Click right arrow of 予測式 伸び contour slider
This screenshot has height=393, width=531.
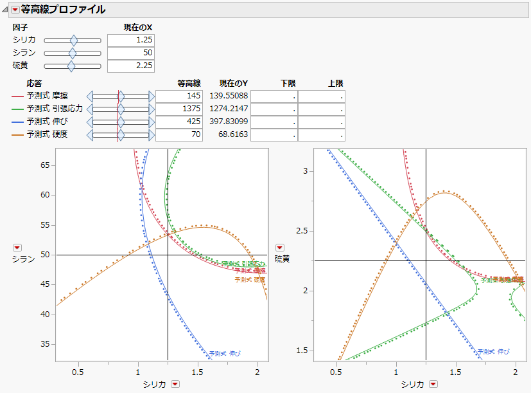pyautogui.click(x=152, y=122)
